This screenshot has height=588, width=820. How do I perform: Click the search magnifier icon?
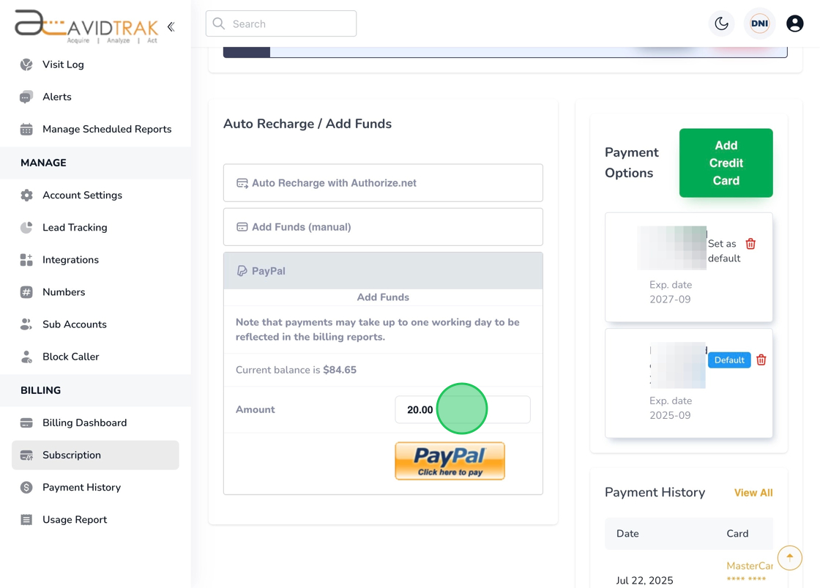219,23
